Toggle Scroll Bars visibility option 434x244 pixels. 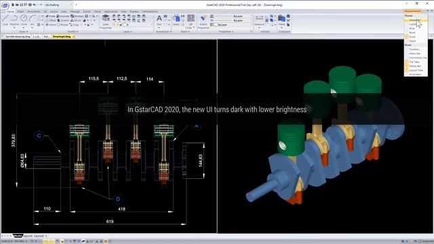pos(415,75)
